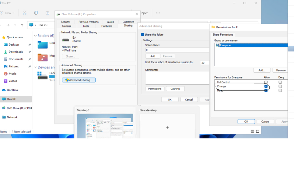Click the Copy icon in Explorer toolbar

click(36, 13)
